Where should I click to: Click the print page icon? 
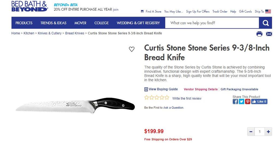pyautogui.click(x=259, y=34)
